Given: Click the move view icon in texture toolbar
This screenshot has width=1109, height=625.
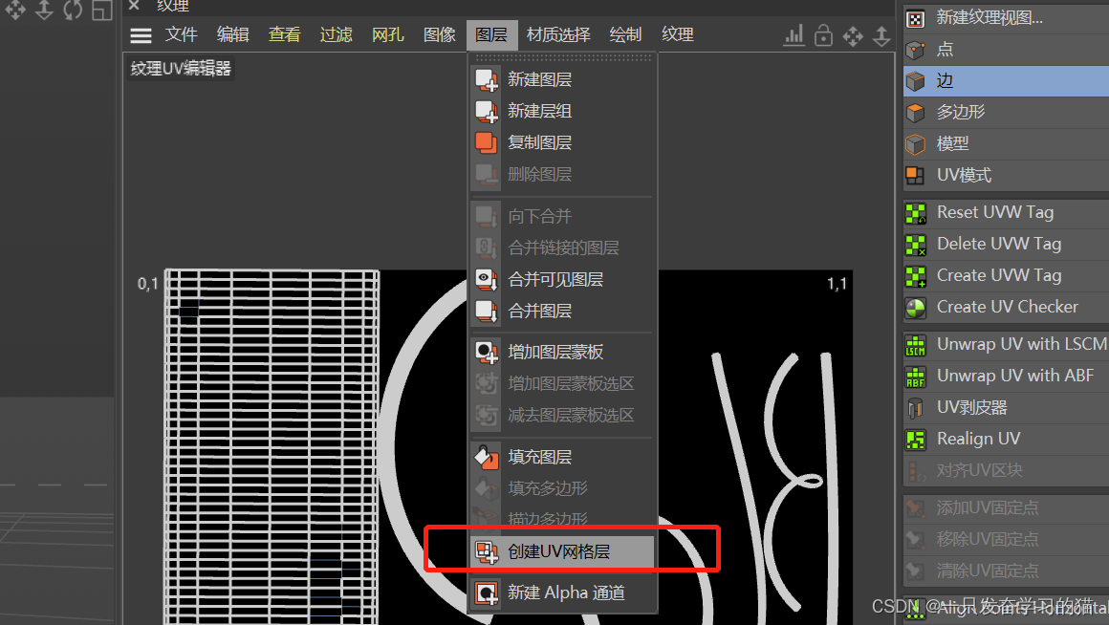Looking at the screenshot, I should [x=853, y=36].
